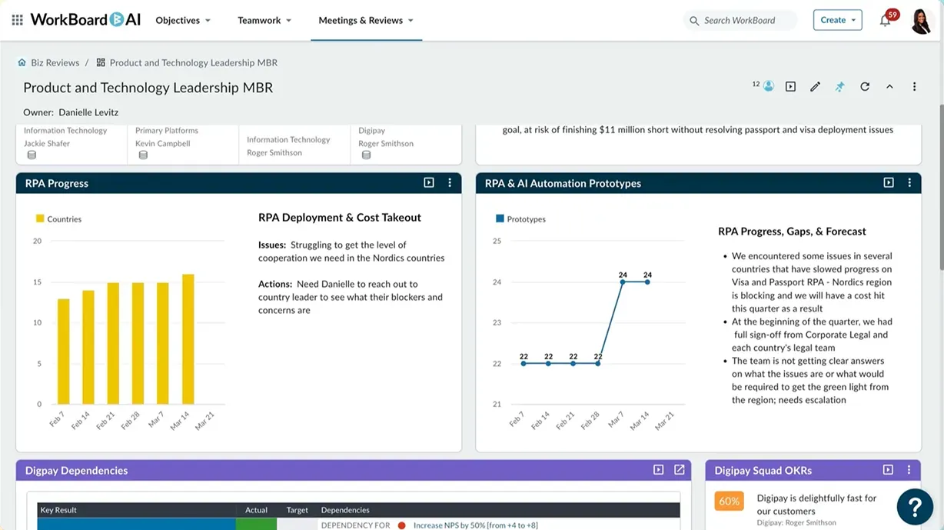Image resolution: width=944 pixels, height=530 pixels.
Task: Click the Dependencies column header
Action: click(x=345, y=510)
